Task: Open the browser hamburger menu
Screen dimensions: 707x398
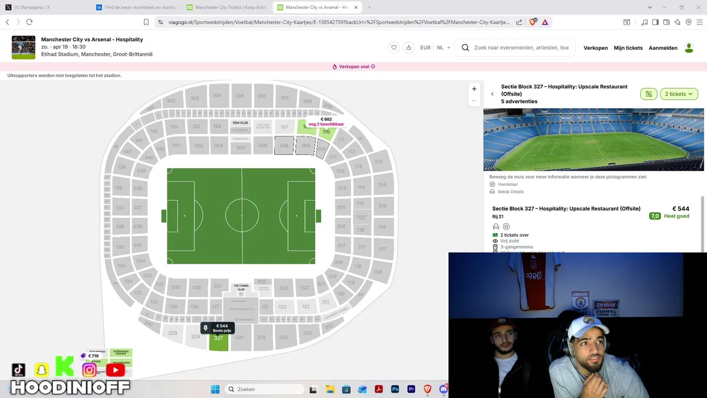Action: click(700, 22)
